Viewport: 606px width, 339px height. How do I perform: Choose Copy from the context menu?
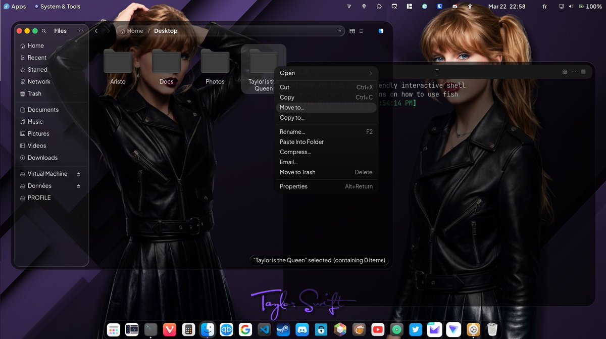click(326, 98)
